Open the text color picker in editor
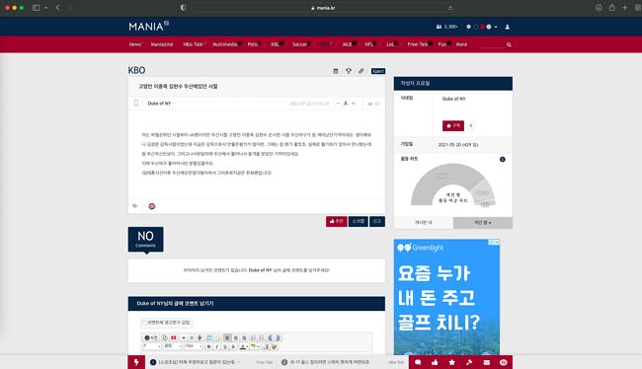Screen dimensions: 642x369 click(x=244, y=346)
